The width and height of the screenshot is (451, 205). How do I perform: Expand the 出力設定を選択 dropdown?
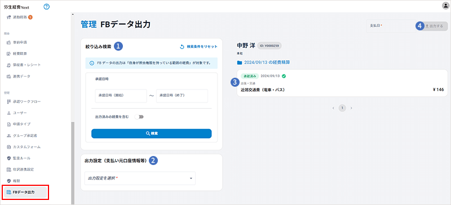pyautogui.click(x=140, y=179)
